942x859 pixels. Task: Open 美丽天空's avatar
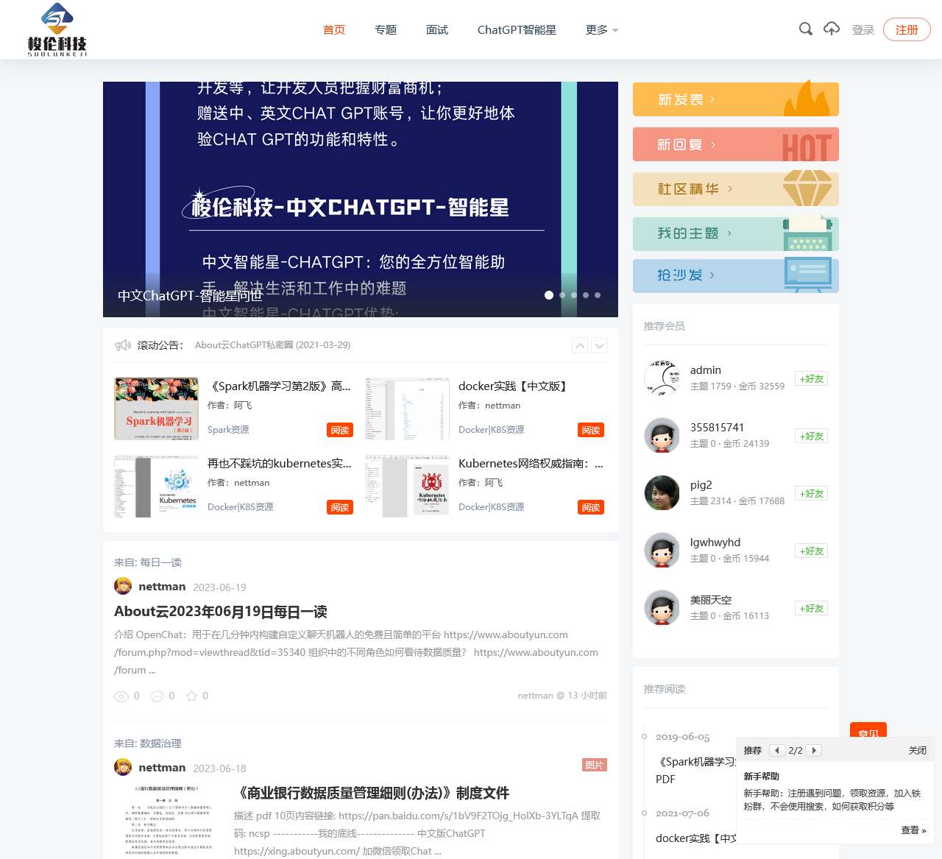point(662,608)
